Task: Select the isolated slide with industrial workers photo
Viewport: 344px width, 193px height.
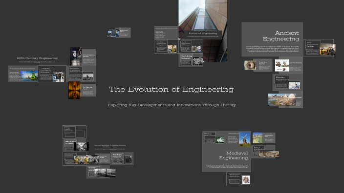Action: coord(119,33)
